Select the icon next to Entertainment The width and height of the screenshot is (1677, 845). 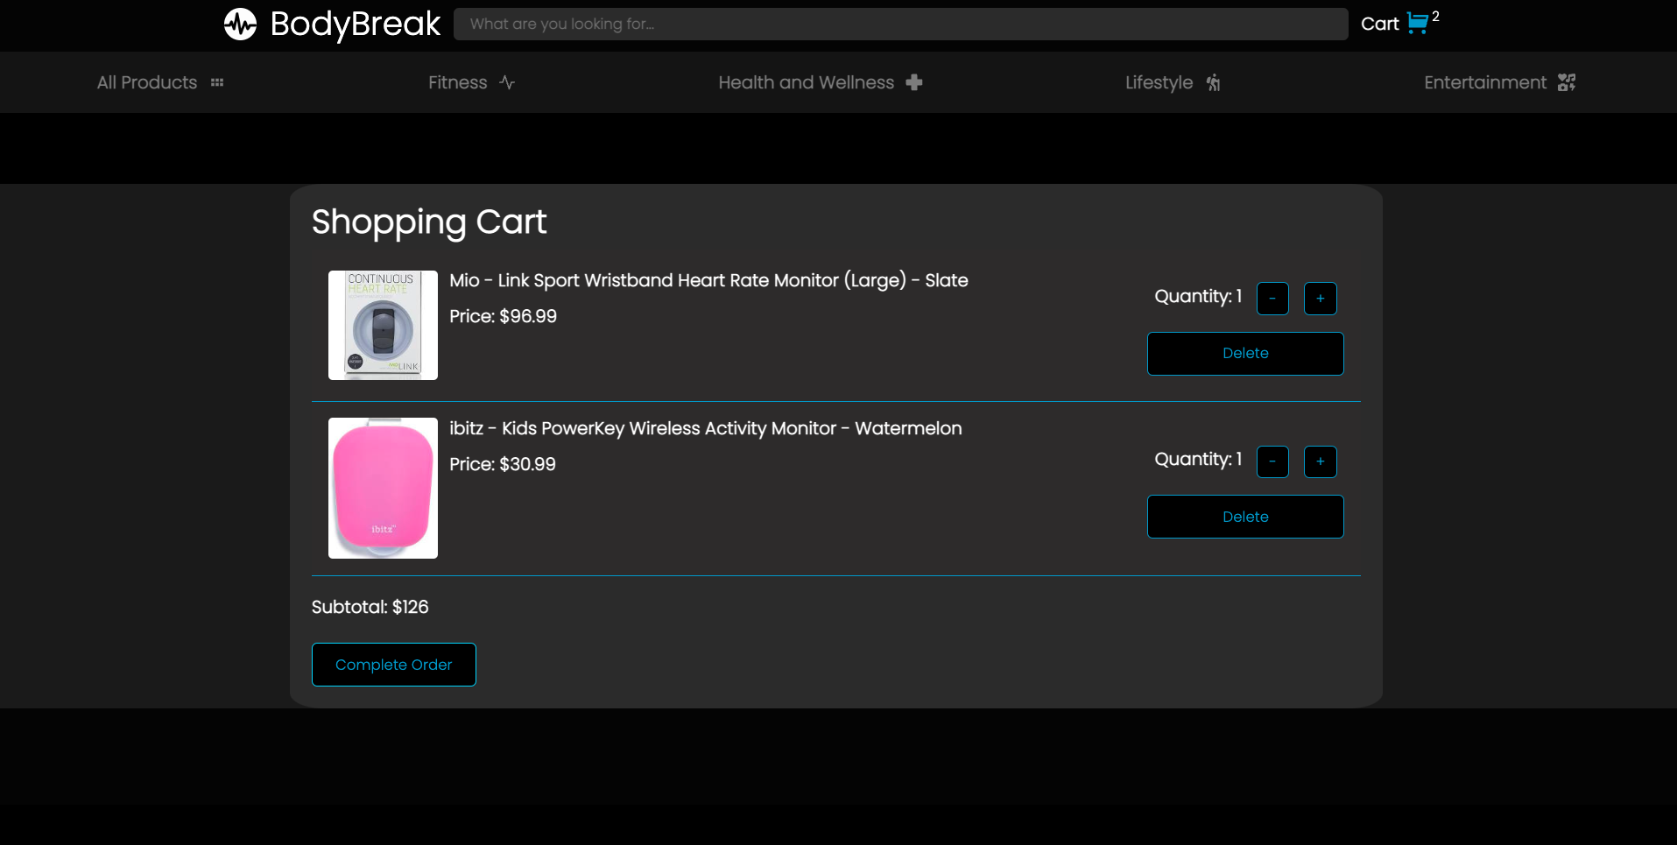tap(1568, 81)
